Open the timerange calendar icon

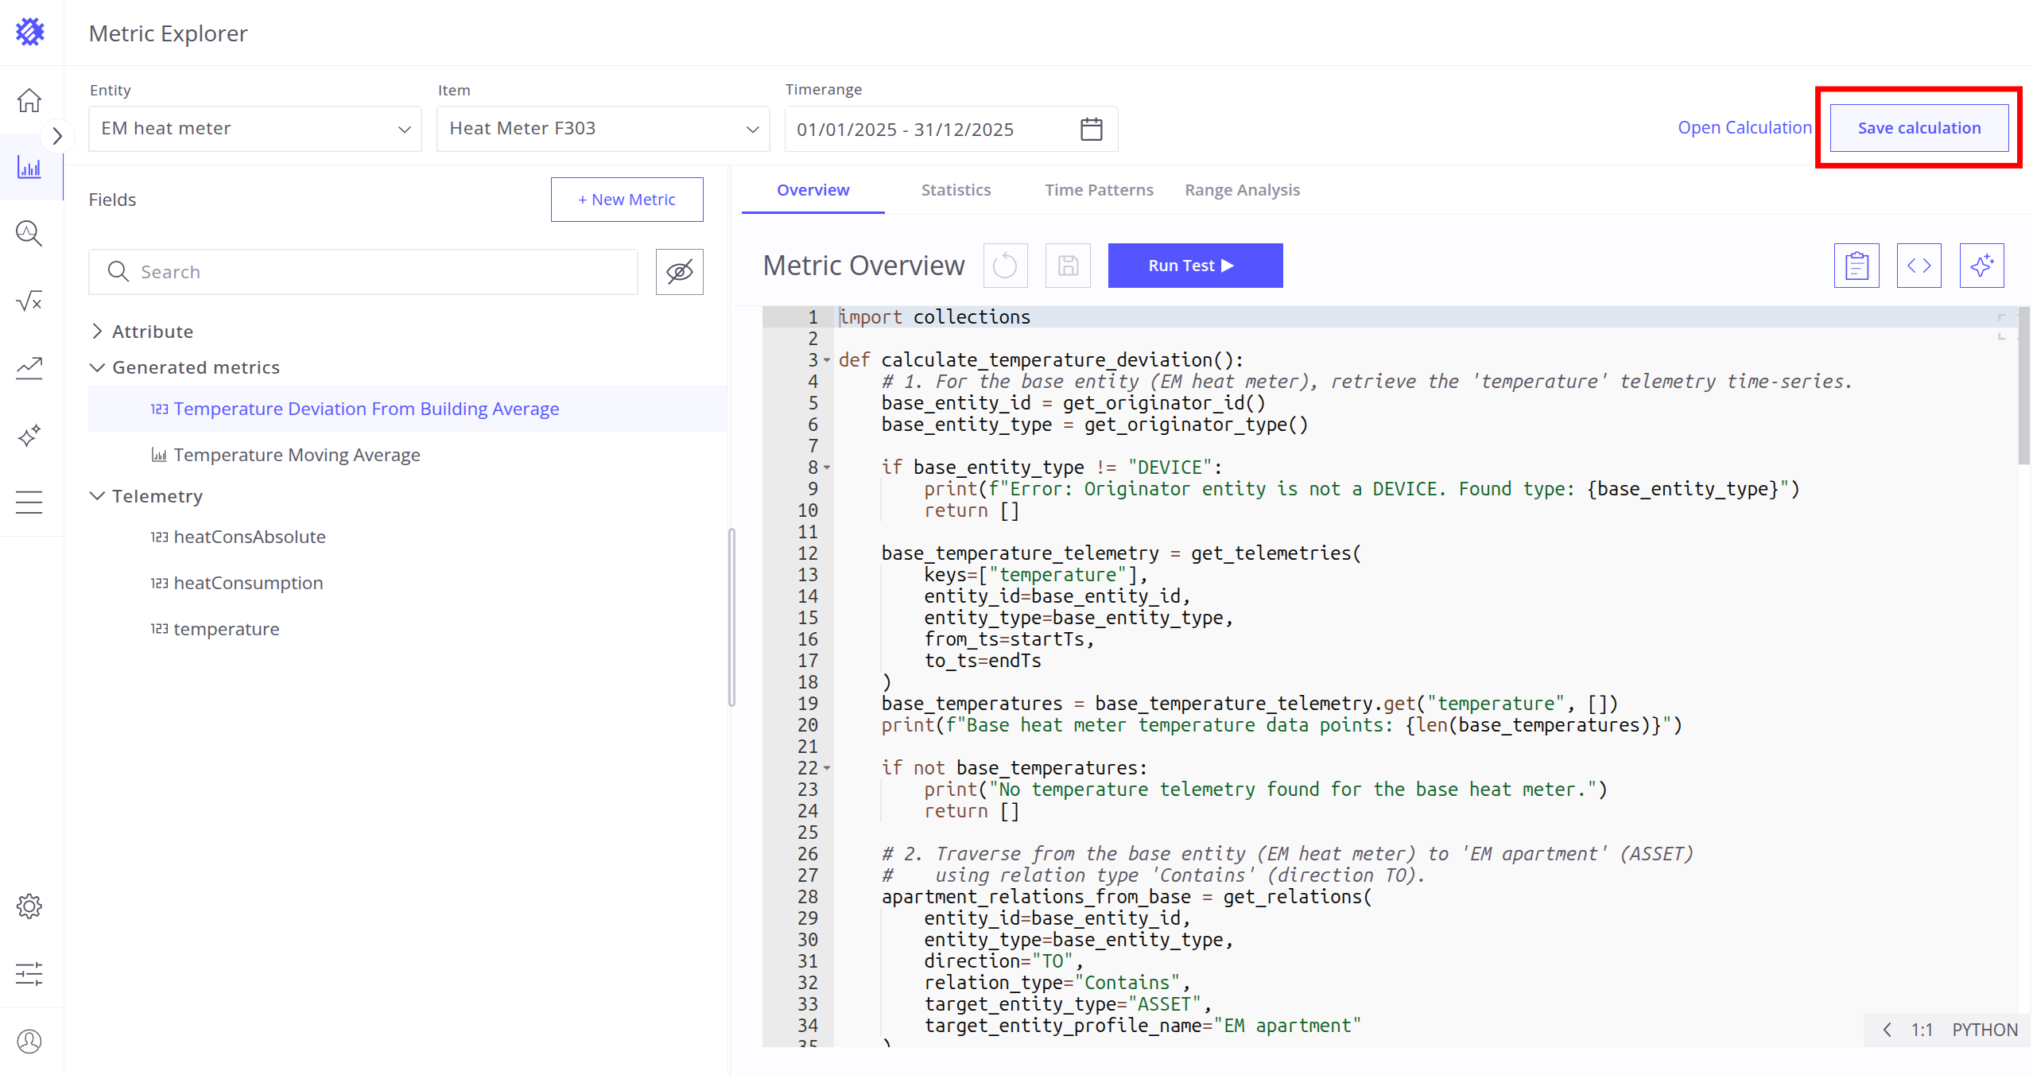1091,129
